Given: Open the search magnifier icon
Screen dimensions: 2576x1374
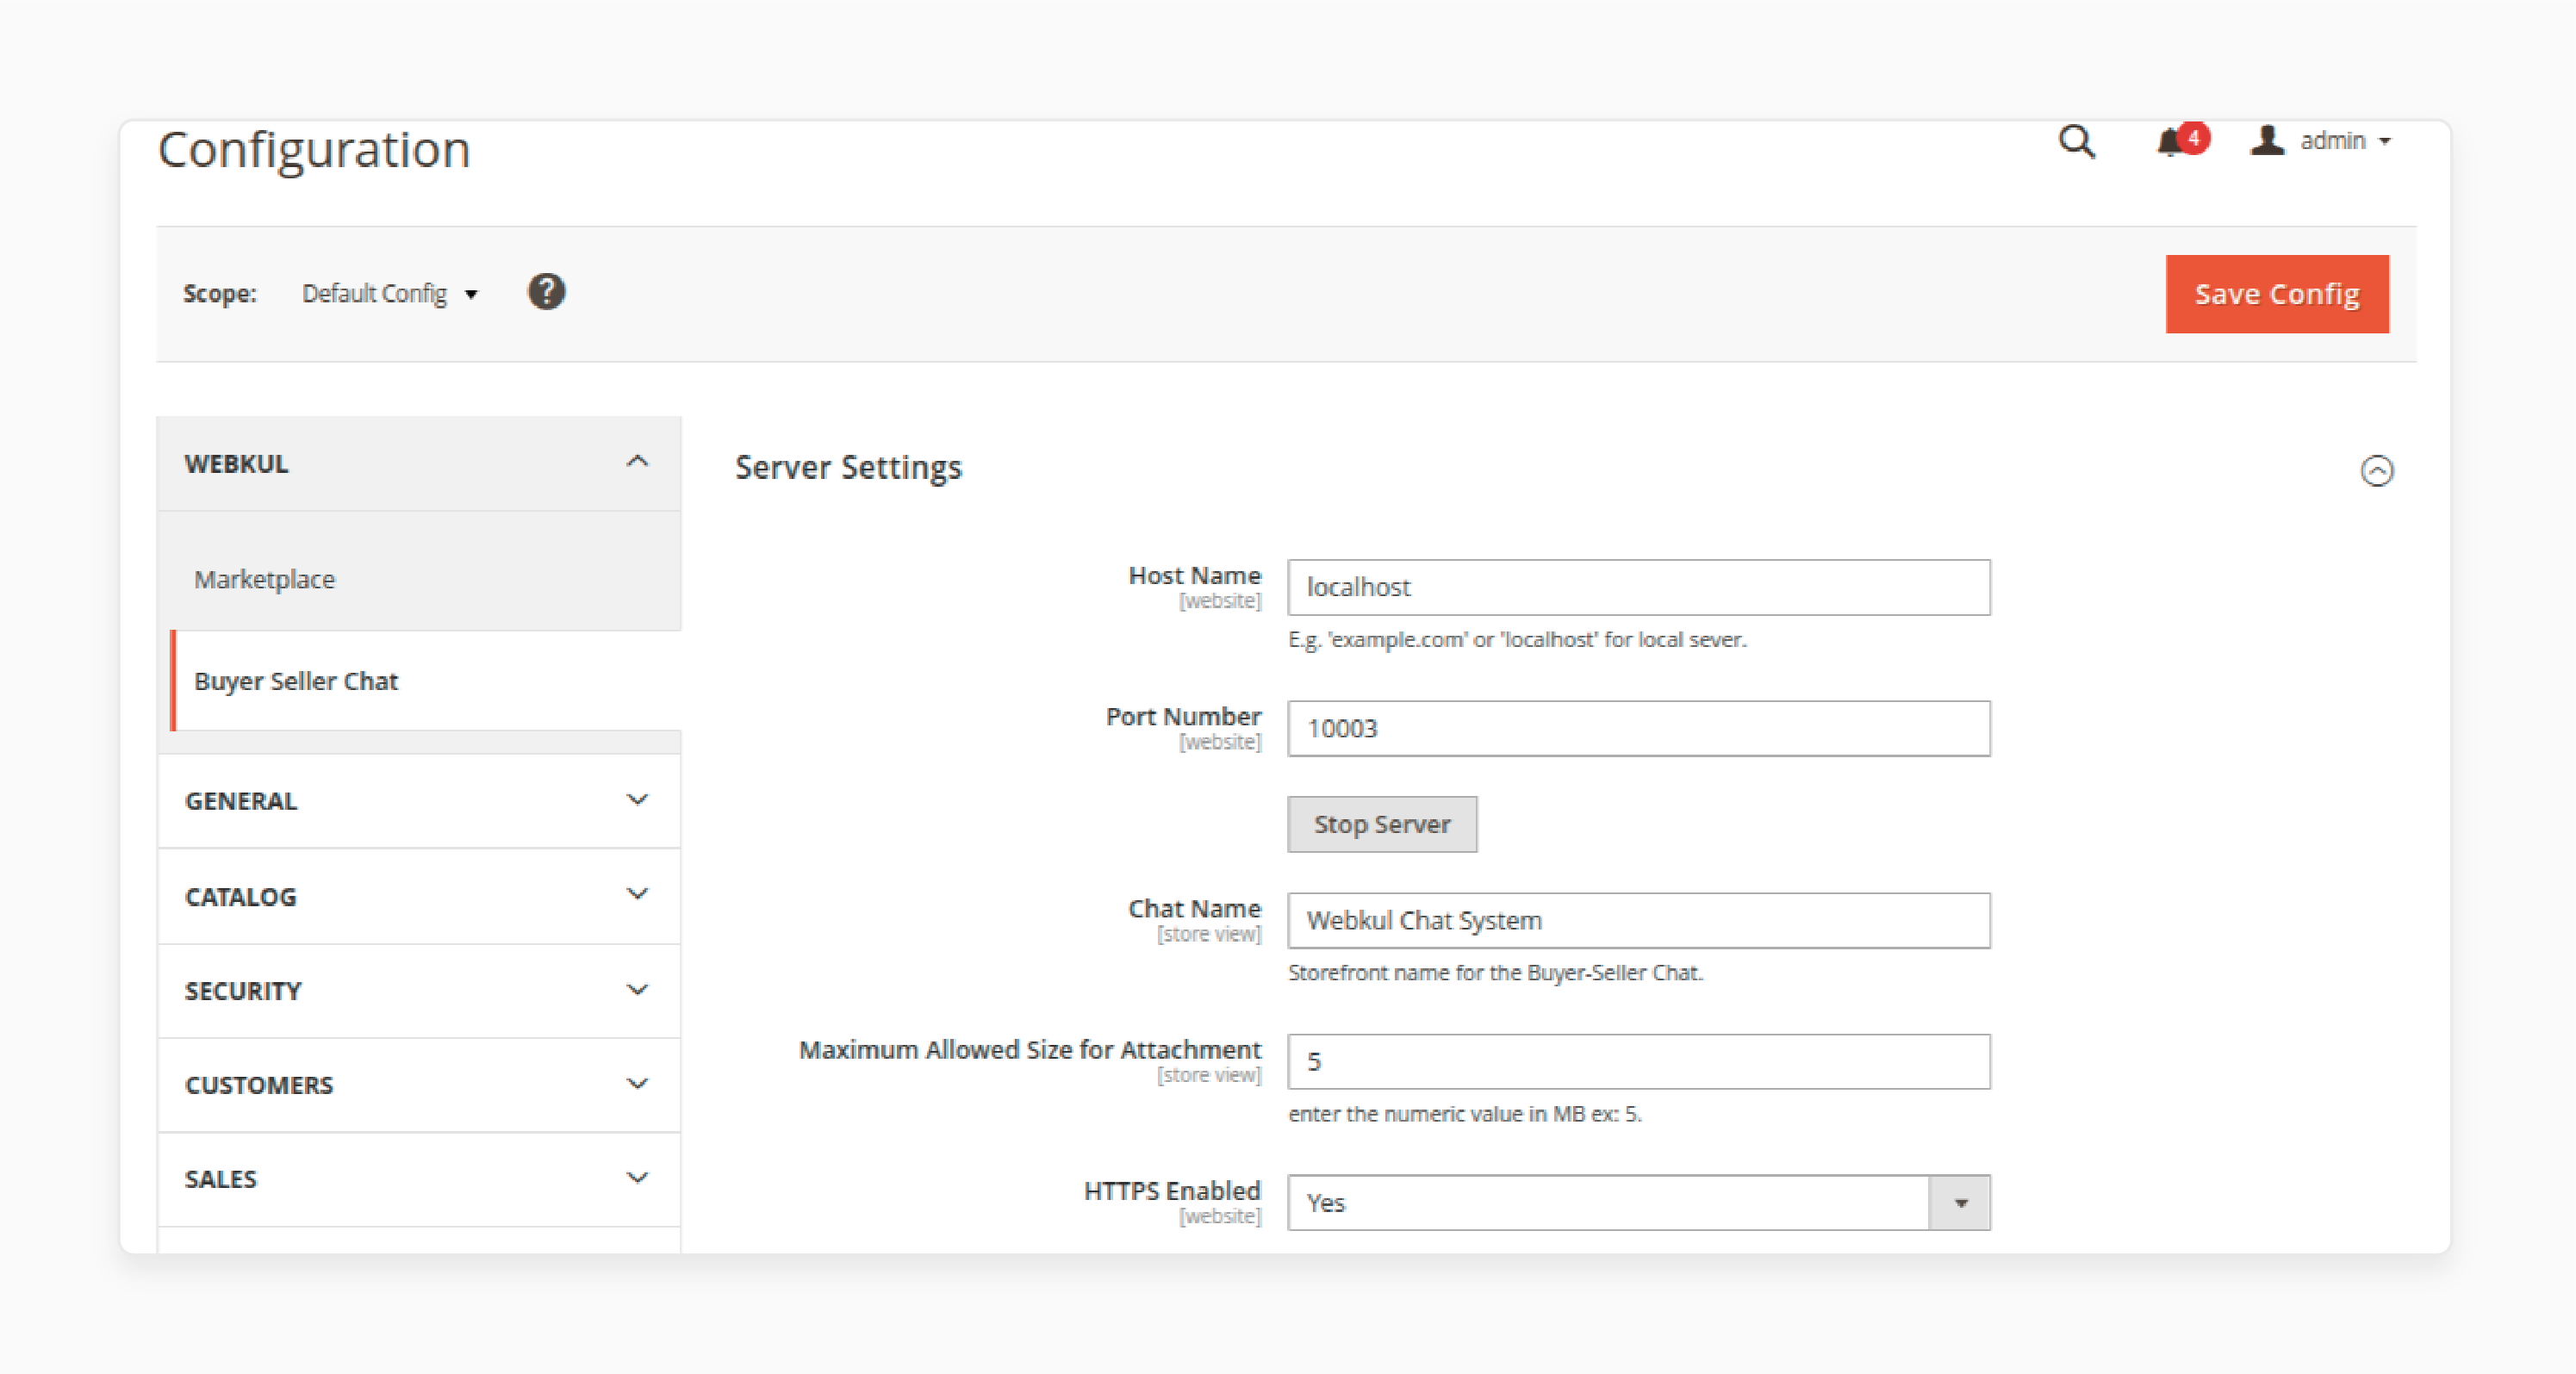Looking at the screenshot, I should coord(2076,142).
